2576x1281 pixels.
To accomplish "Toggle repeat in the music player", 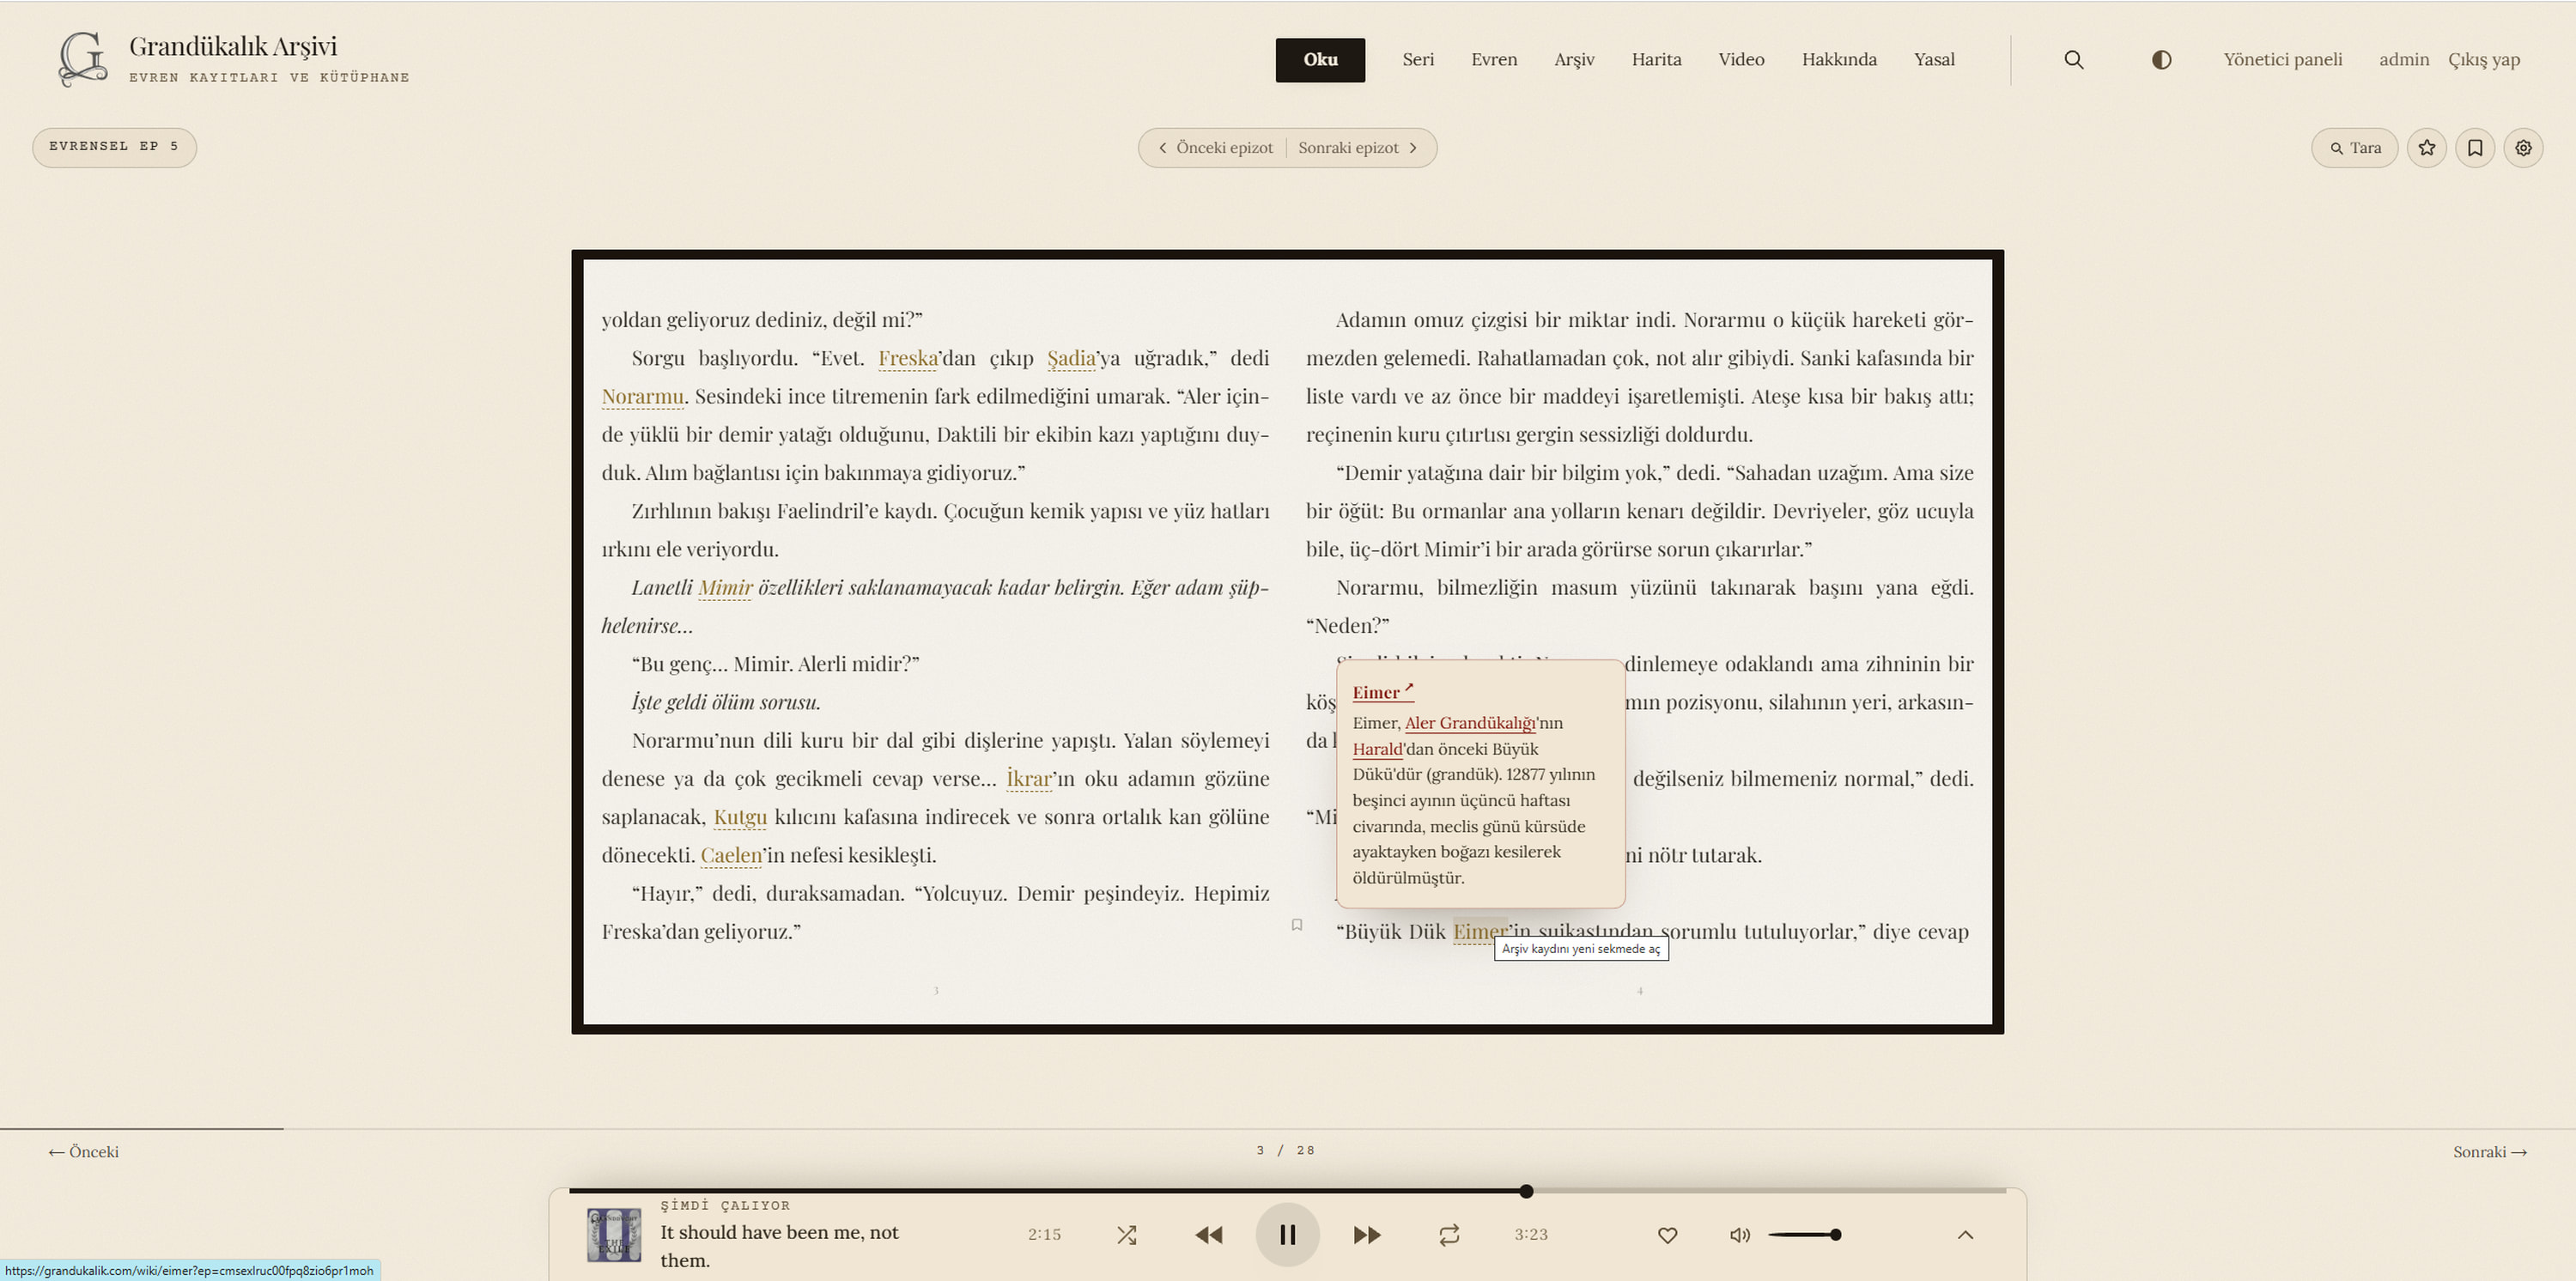I will pos(1449,1235).
